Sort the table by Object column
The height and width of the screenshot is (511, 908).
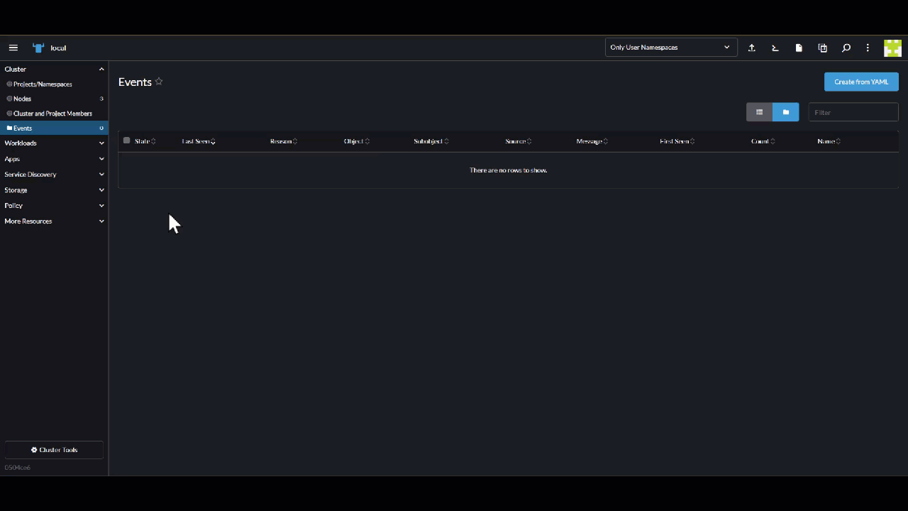pyautogui.click(x=357, y=141)
